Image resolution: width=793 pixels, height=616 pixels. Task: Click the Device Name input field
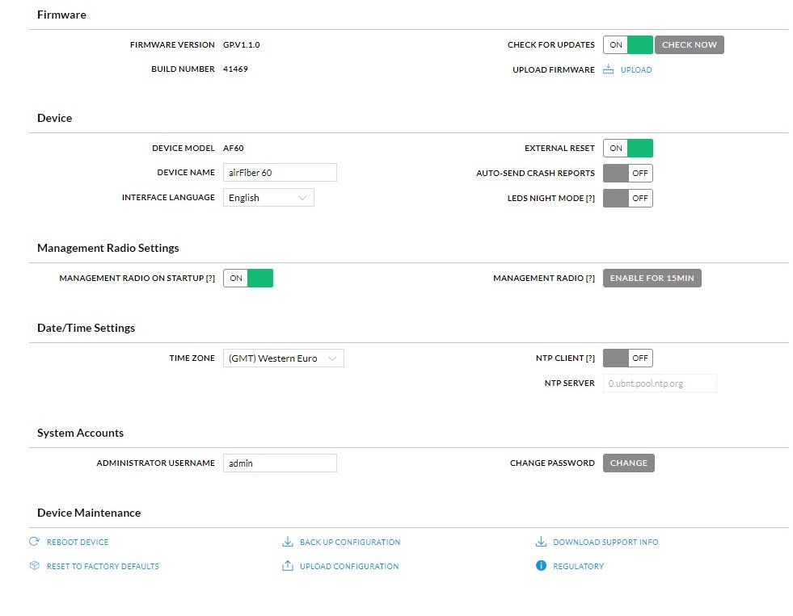[280, 172]
